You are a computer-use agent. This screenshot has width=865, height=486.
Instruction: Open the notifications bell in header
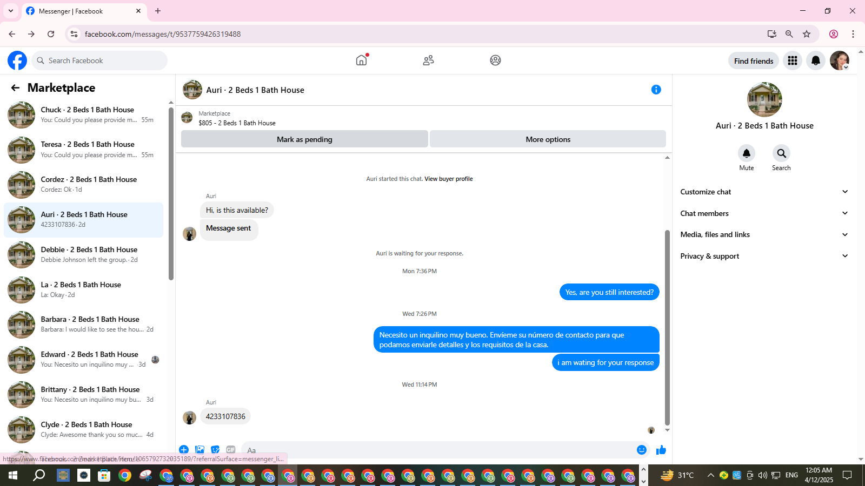pos(816,60)
